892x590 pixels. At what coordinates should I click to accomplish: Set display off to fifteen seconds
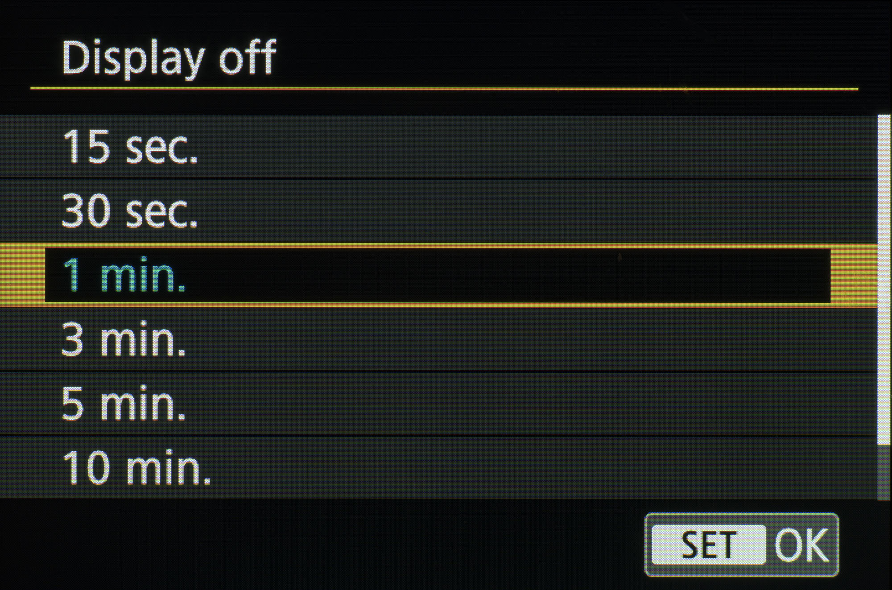[437, 147]
